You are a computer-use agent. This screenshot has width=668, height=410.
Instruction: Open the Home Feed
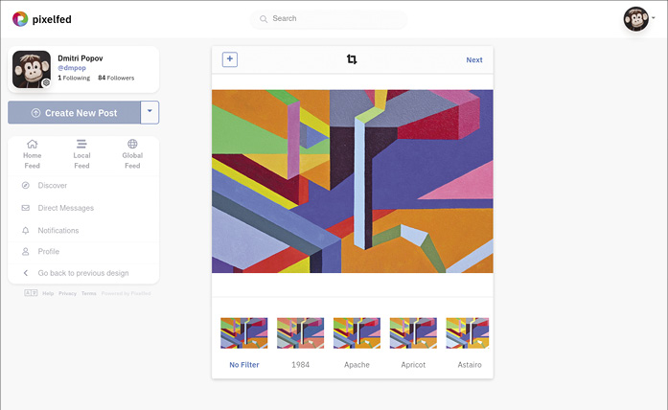point(32,154)
